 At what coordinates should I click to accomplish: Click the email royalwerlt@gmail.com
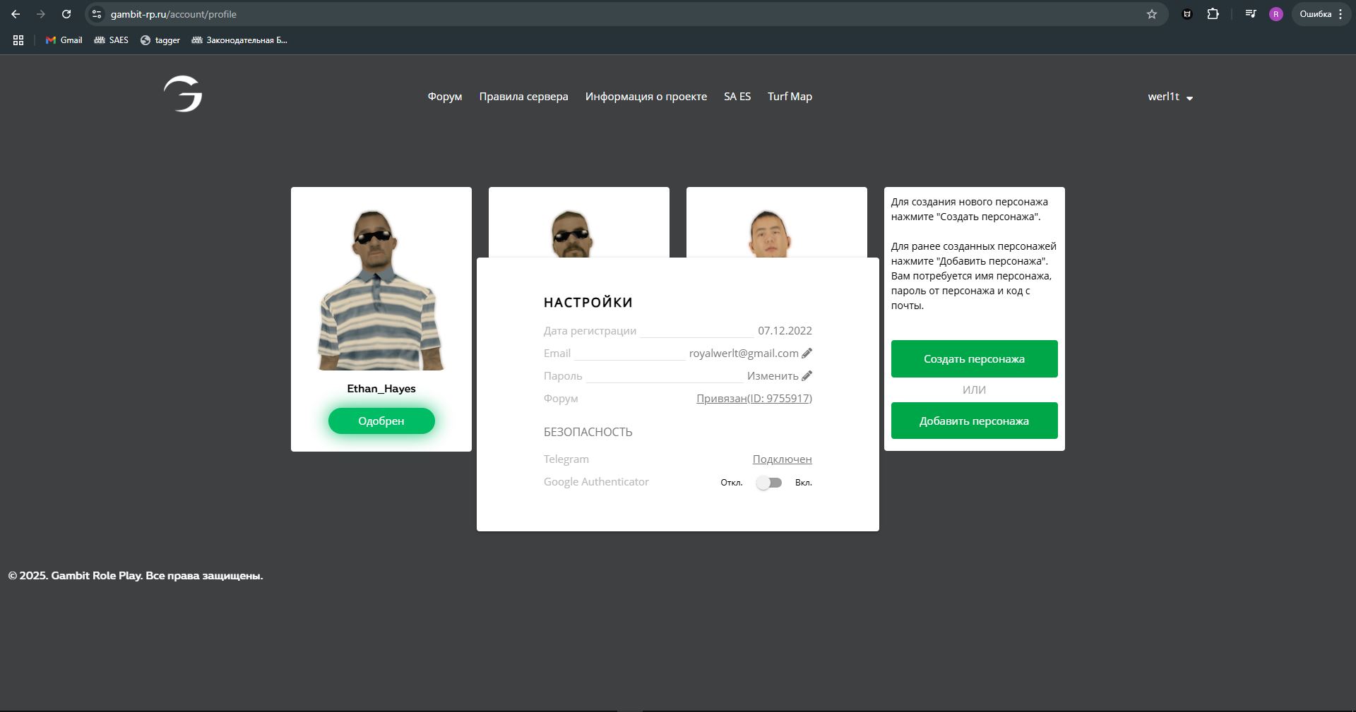point(744,354)
